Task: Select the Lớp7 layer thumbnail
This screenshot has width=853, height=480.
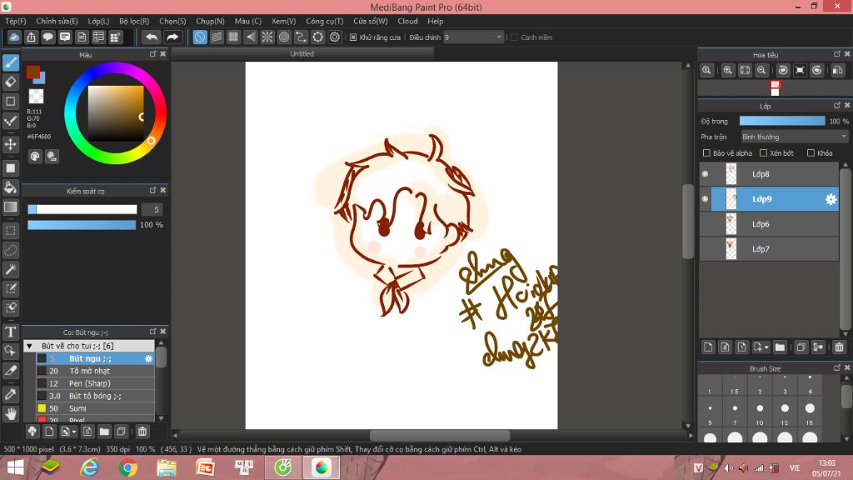Action: (x=731, y=249)
